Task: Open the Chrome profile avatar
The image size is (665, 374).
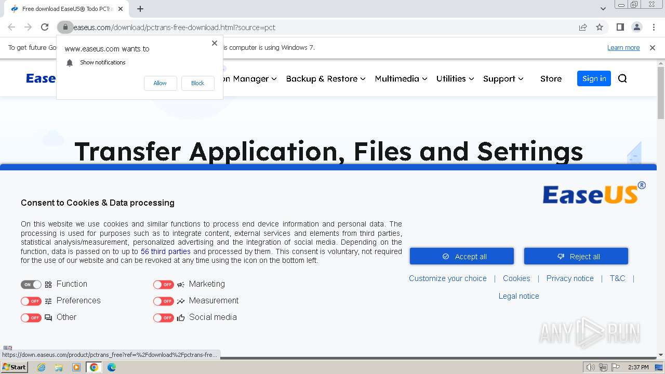Action: tap(636, 27)
